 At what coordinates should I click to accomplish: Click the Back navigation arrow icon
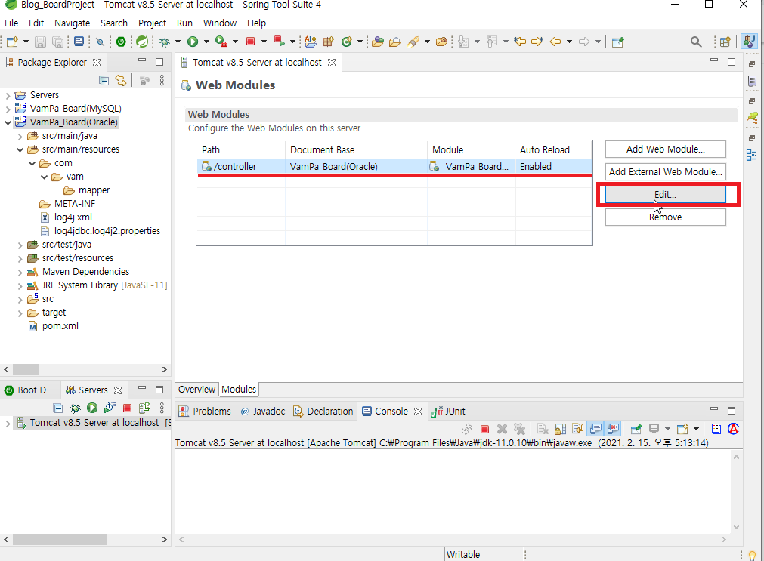click(555, 42)
